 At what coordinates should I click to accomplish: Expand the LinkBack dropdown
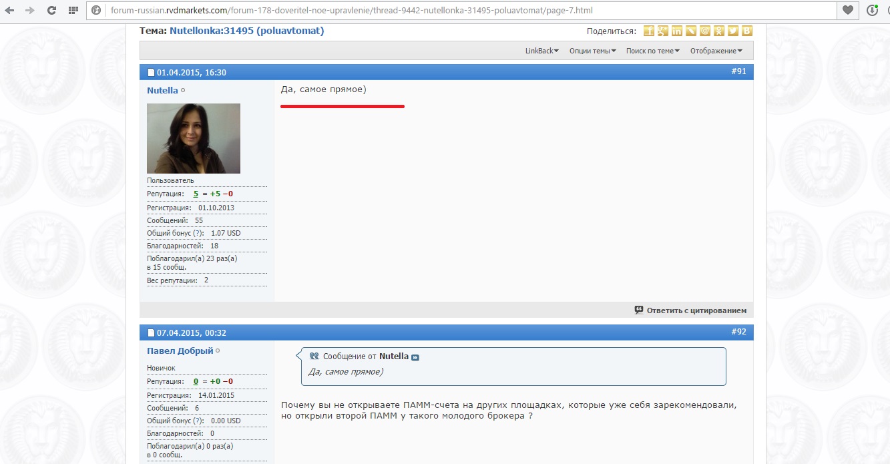541,51
